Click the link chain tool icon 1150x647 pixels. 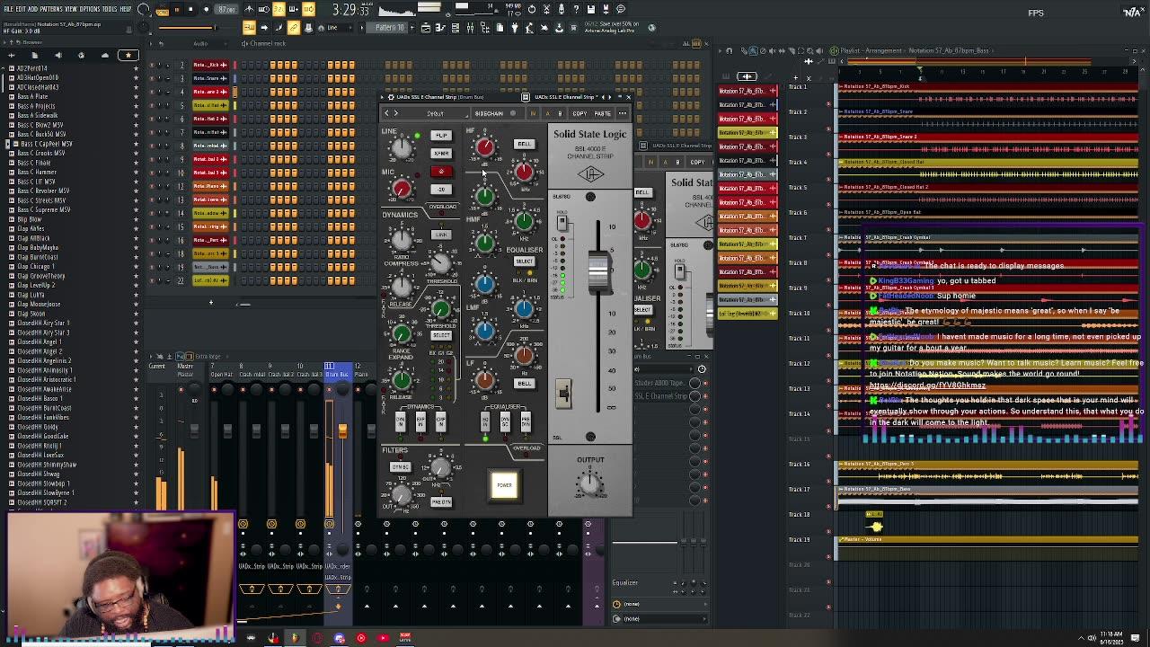293,28
